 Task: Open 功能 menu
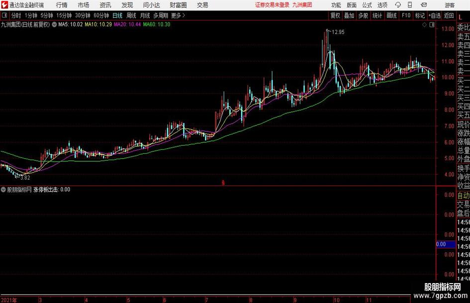(336, 5)
